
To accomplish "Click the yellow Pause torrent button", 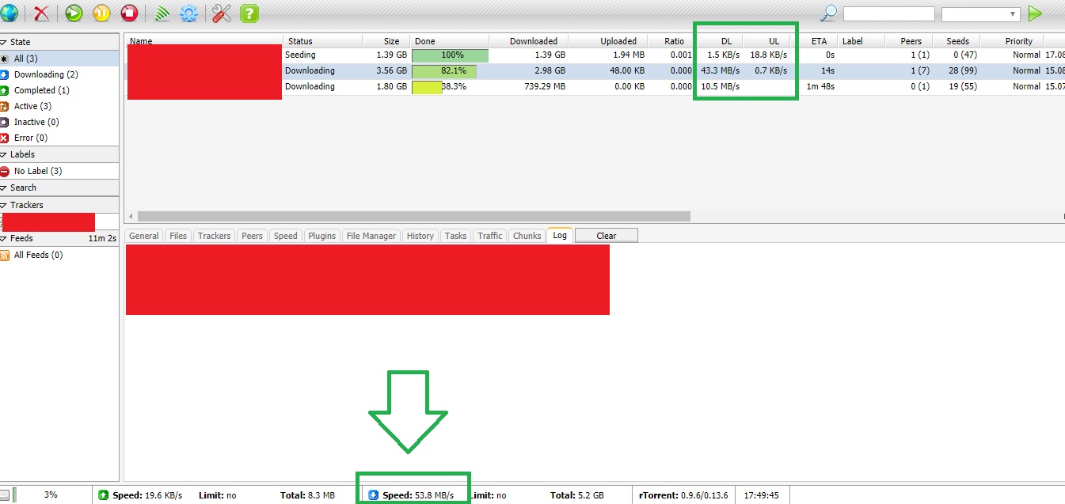I will (101, 13).
